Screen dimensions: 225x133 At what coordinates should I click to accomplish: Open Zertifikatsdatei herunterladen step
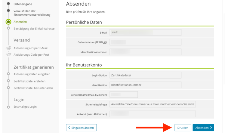pos(33,88)
